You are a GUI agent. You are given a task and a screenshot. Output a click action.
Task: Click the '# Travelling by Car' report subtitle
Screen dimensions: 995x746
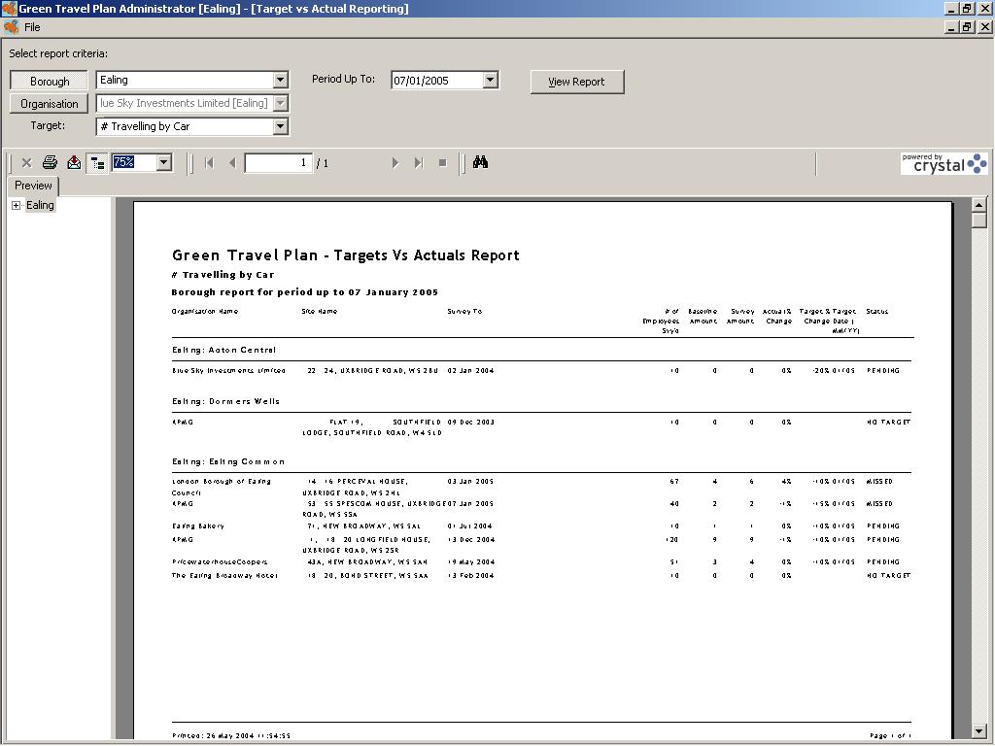[223, 275]
